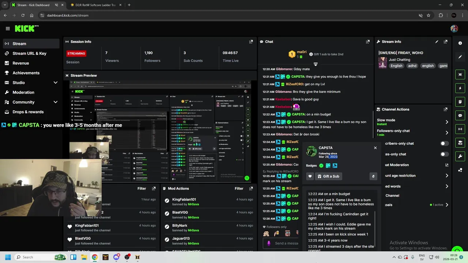
Task: Toggle the channel actions camera widget icon
Action: [x=460, y=142]
